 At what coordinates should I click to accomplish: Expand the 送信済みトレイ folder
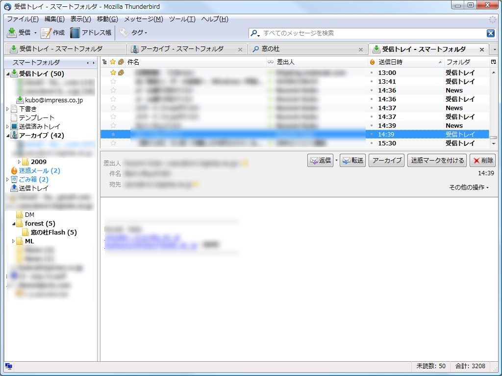[8, 127]
